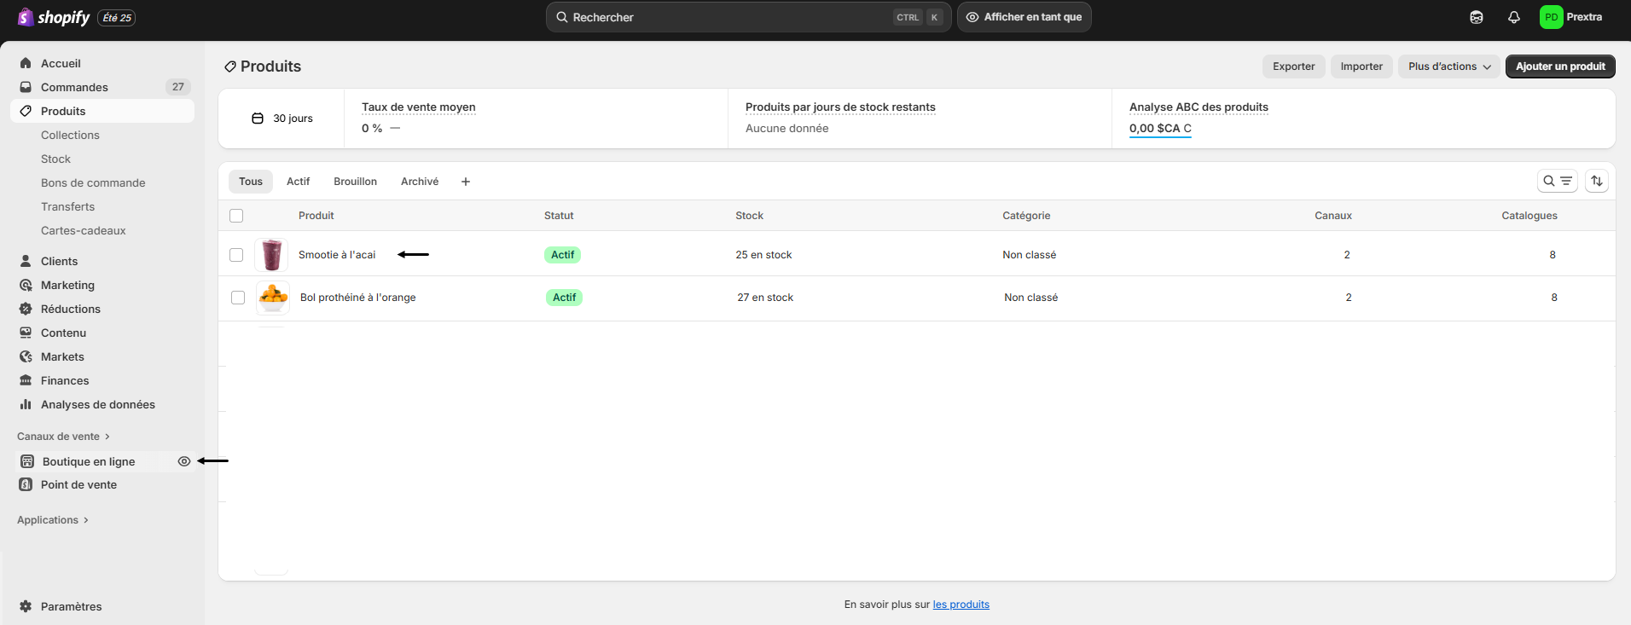The width and height of the screenshot is (1631, 625).
Task: Check the Bol prothéiné à l'orange checkbox
Action: tap(238, 298)
